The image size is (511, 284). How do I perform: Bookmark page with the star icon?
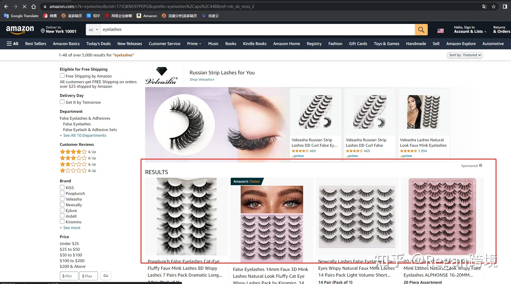pos(494,7)
